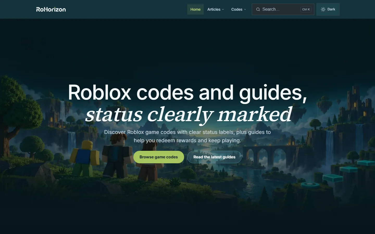Toggle the Dark theme button
This screenshot has height=234, width=375.
(328, 9)
